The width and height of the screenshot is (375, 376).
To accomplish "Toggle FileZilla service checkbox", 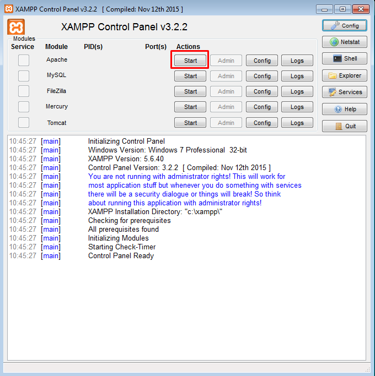I will [24, 91].
